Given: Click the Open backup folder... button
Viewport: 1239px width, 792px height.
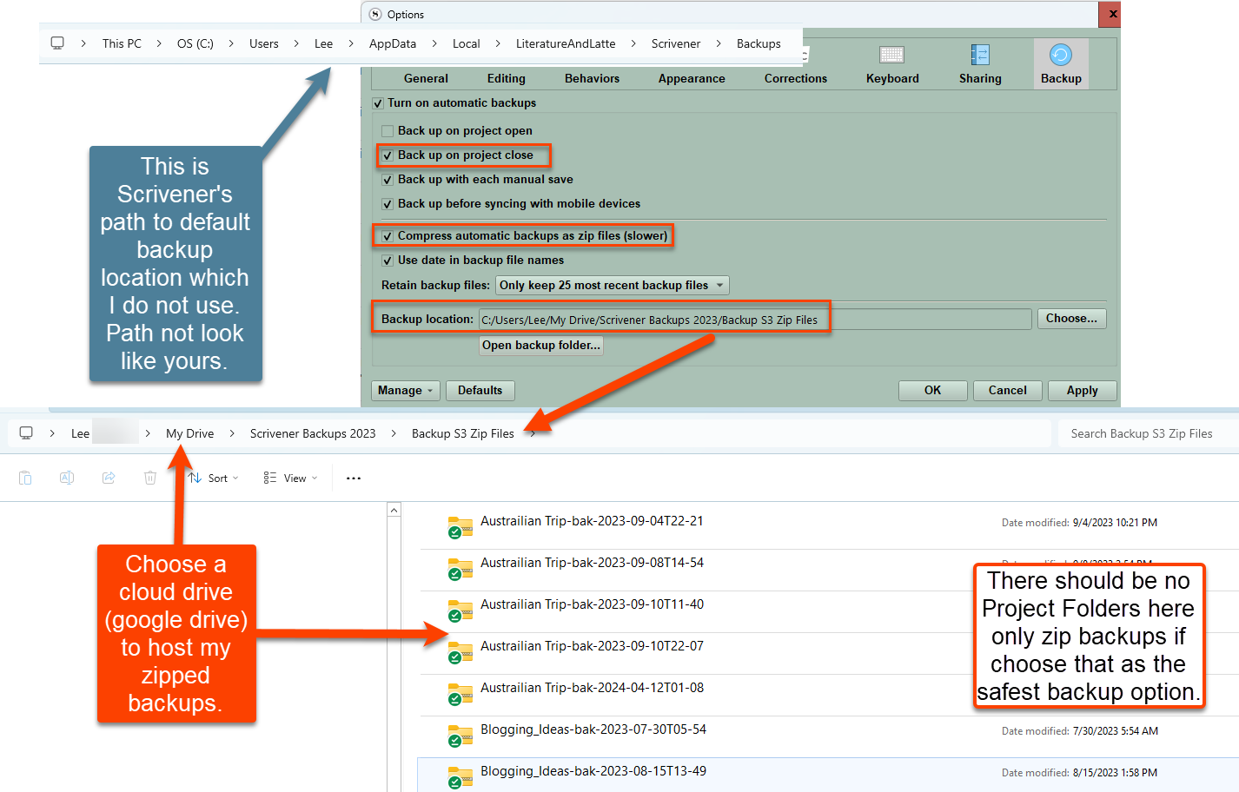Looking at the screenshot, I should pos(540,346).
